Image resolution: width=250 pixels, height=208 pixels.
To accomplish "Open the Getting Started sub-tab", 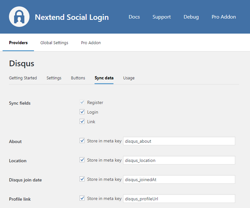I will (23, 78).
